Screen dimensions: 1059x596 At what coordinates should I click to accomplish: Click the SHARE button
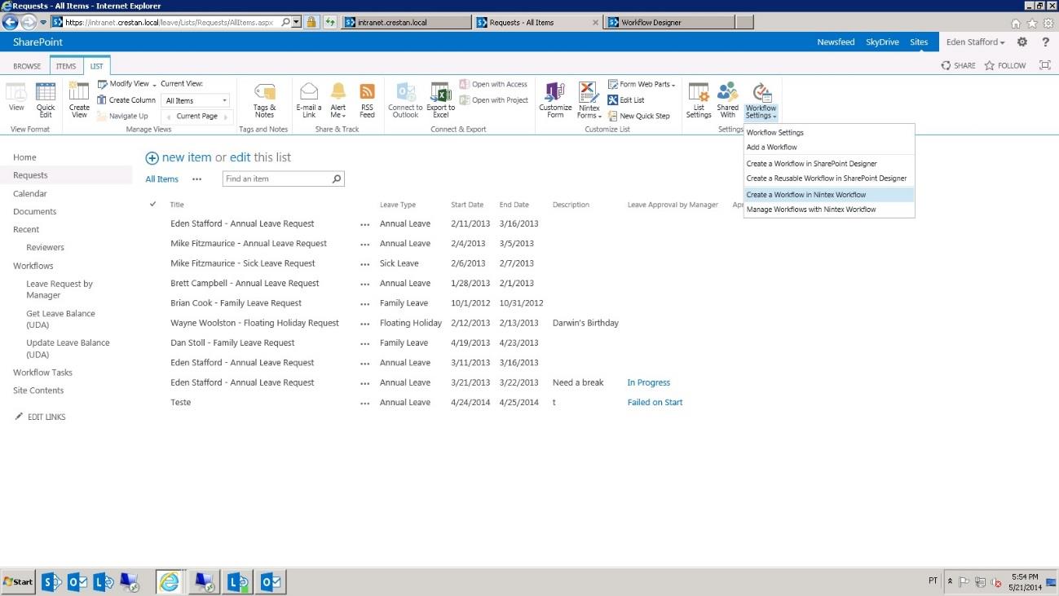pos(958,65)
